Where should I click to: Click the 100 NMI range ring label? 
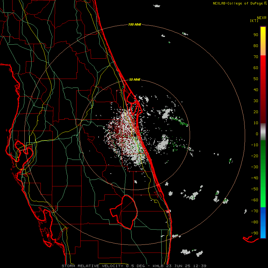click(135, 24)
